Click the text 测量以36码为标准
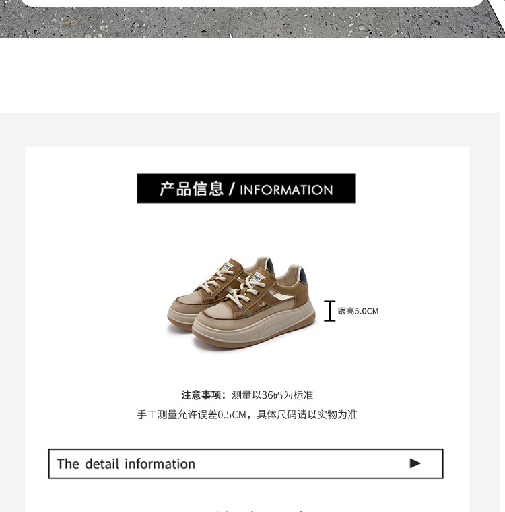505x512 pixels. click(272, 395)
